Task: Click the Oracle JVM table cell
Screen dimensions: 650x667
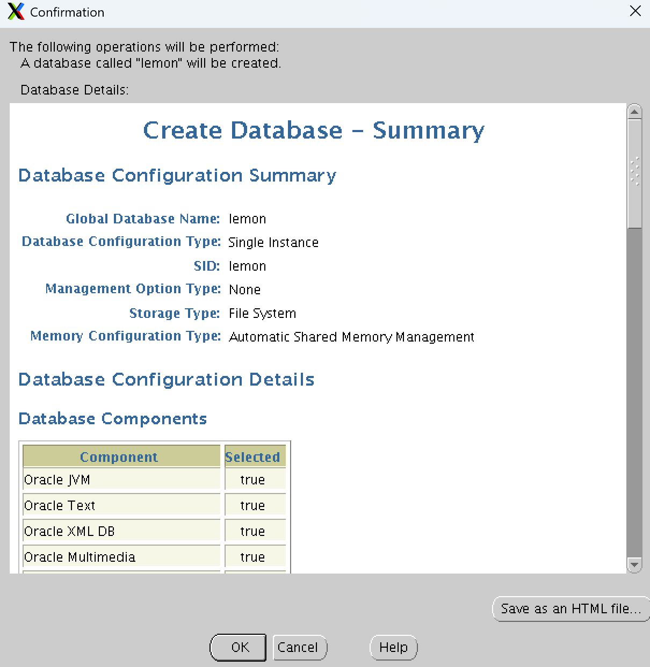Action: [x=121, y=480]
